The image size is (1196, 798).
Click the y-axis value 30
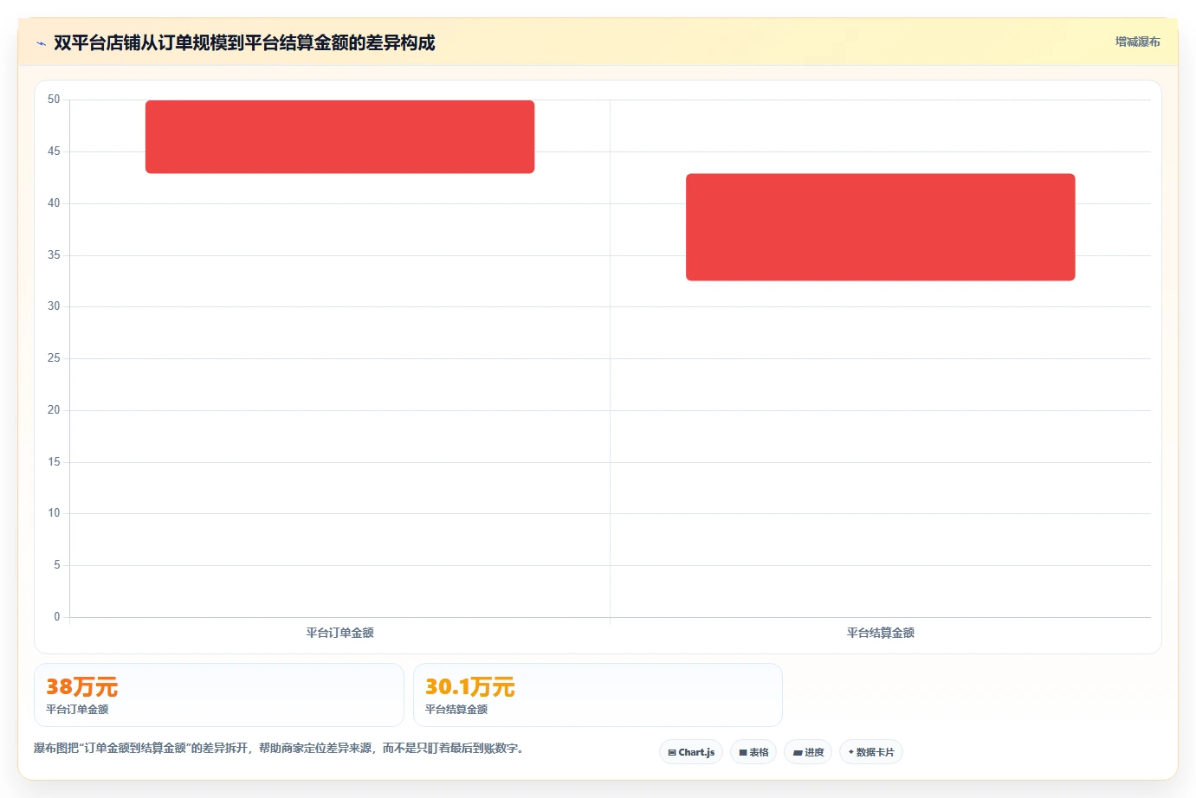point(54,306)
